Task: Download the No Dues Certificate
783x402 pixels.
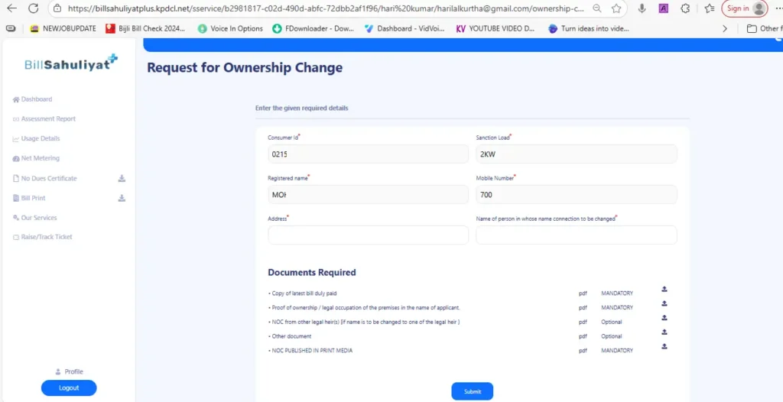Action: point(122,179)
